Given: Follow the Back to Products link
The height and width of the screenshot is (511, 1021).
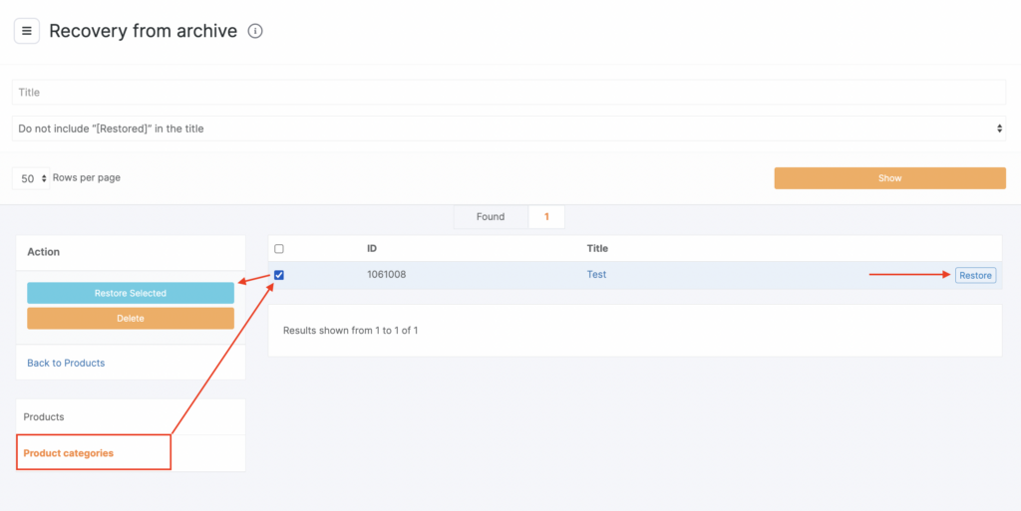Looking at the screenshot, I should coord(66,363).
